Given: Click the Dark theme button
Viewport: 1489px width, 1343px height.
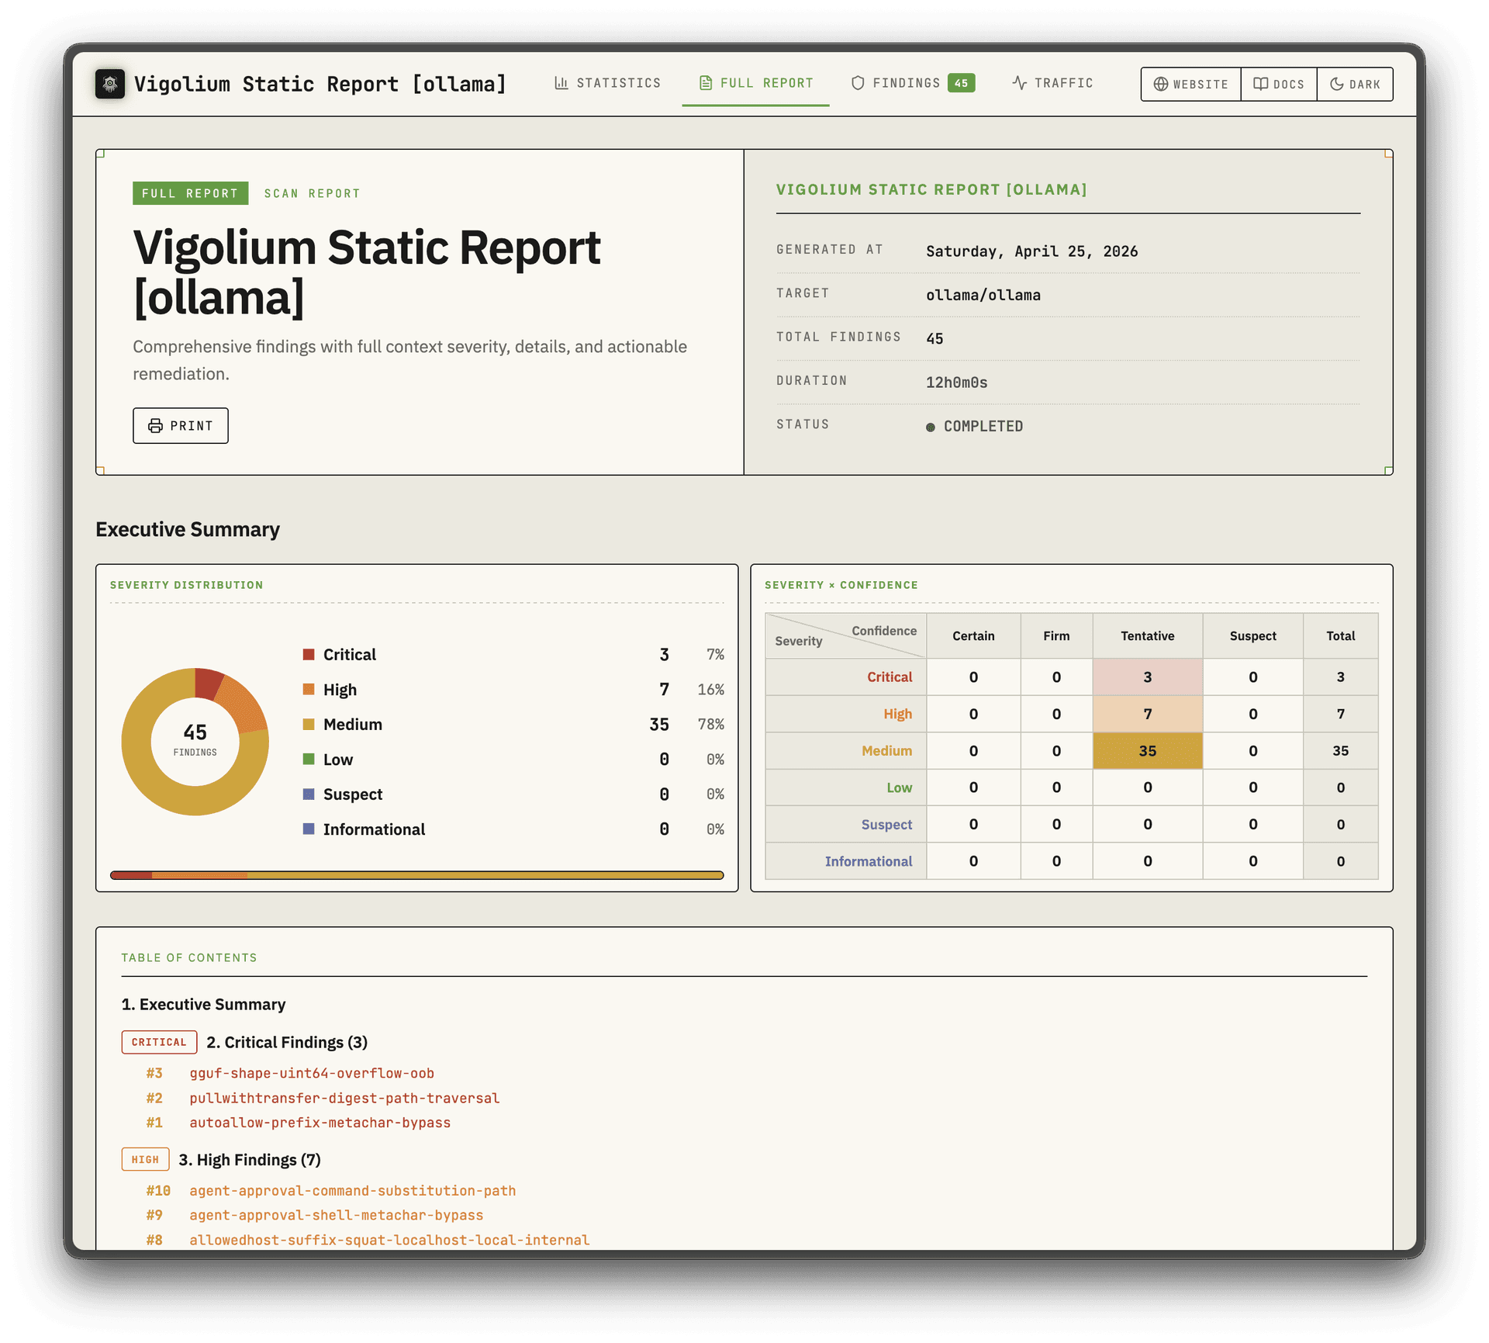Looking at the screenshot, I should coord(1355,85).
